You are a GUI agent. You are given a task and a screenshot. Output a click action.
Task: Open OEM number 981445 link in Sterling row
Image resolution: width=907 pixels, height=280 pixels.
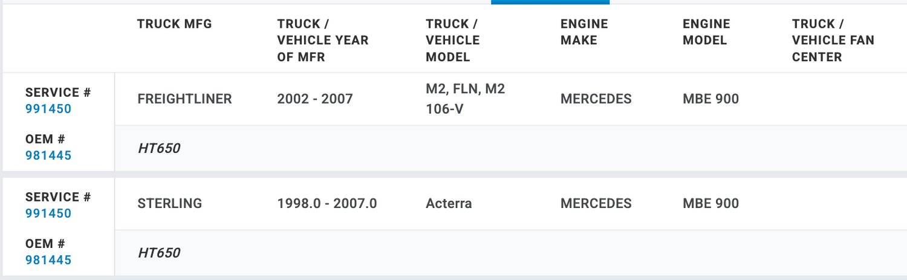(x=48, y=260)
